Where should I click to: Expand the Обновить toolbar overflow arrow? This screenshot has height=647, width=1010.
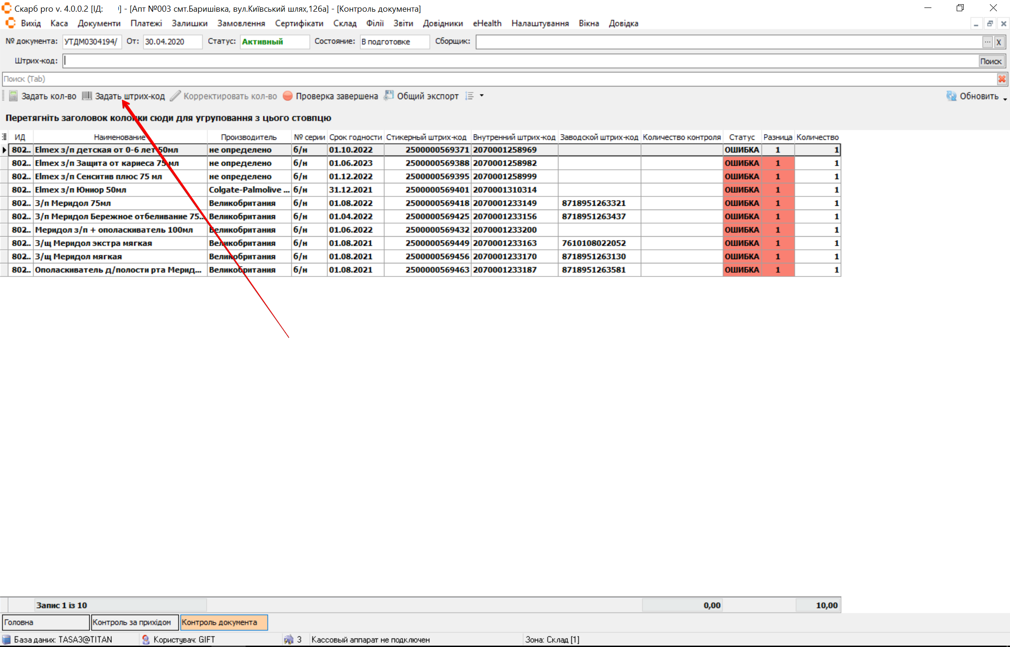click(x=1005, y=99)
